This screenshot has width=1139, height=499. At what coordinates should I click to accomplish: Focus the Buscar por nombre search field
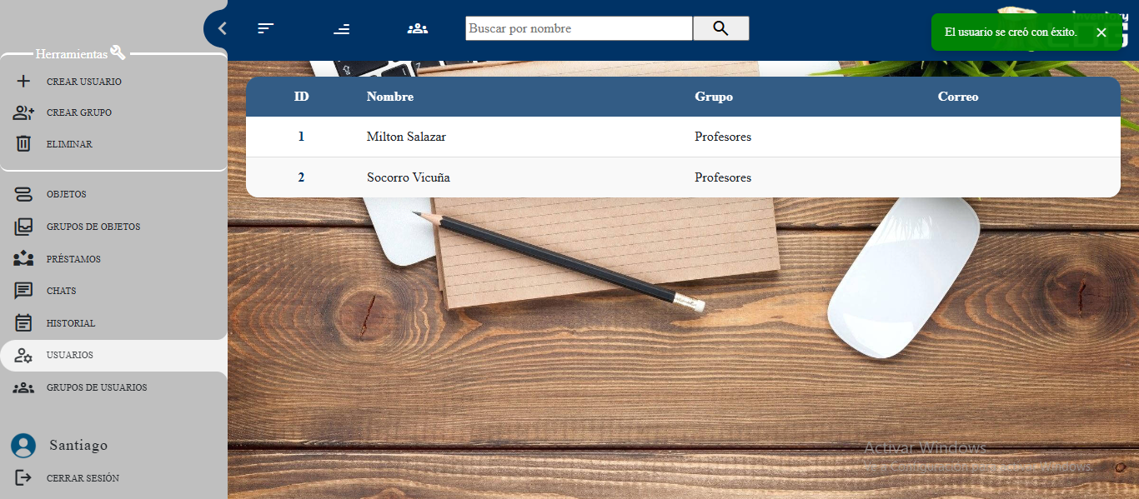click(578, 28)
